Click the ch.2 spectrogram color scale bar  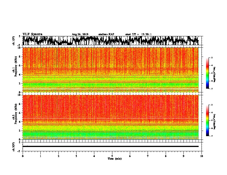click(x=208, y=120)
